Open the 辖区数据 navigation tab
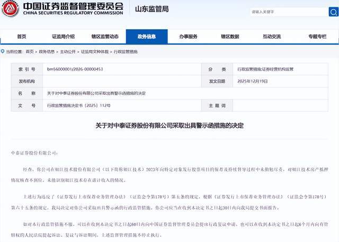This screenshot has width=339, height=242. 230,37
